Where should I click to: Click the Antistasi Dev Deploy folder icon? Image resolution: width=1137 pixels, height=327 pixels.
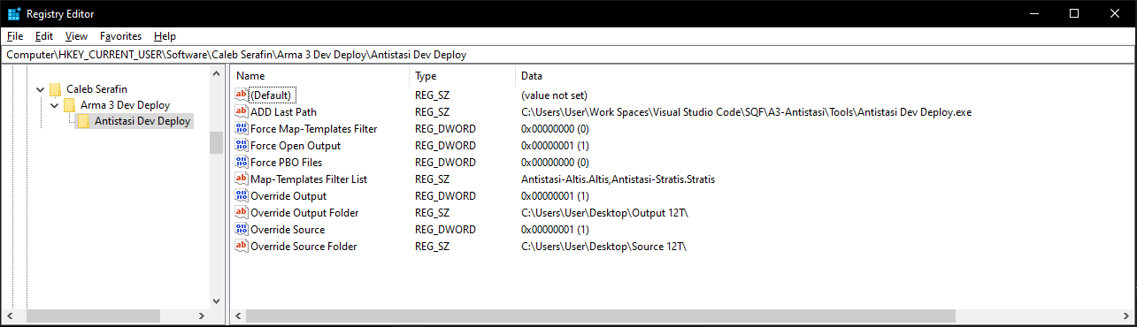coord(83,122)
